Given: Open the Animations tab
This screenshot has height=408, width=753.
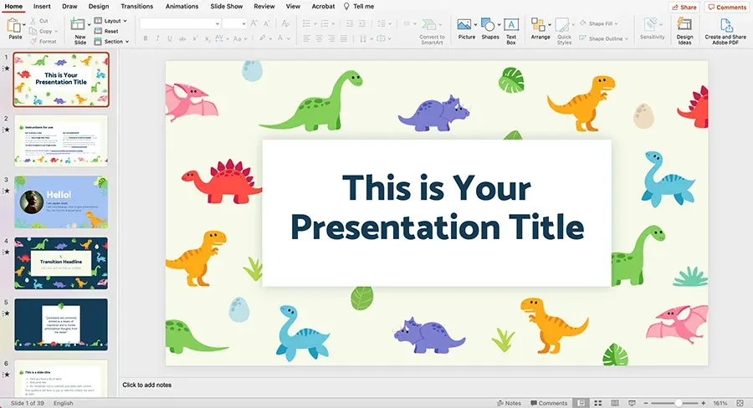Looking at the screenshot, I should click(182, 6).
